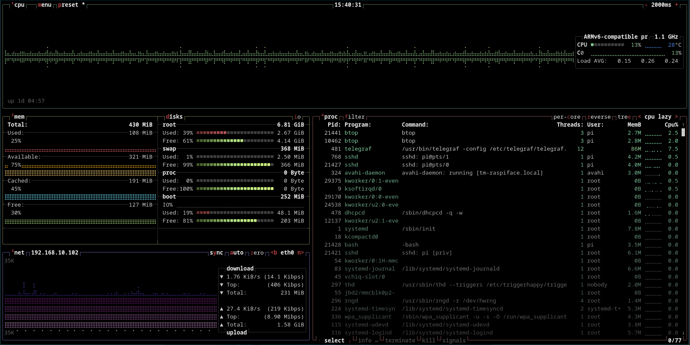Click the minus to decrease 2000ms update interval
Viewport: 690px width, 345px height.
[646, 5]
